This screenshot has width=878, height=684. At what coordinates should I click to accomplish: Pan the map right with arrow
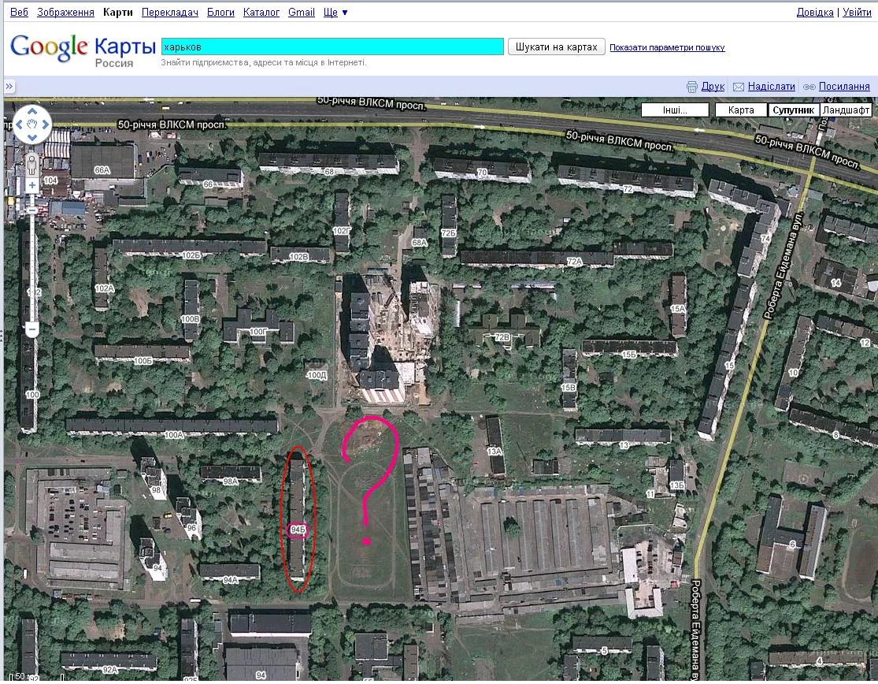pos(46,125)
